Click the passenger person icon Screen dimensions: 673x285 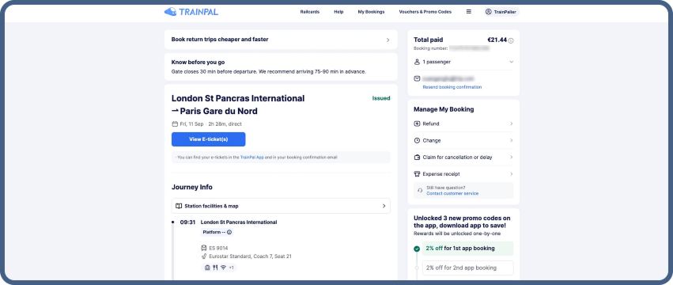click(417, 62)
